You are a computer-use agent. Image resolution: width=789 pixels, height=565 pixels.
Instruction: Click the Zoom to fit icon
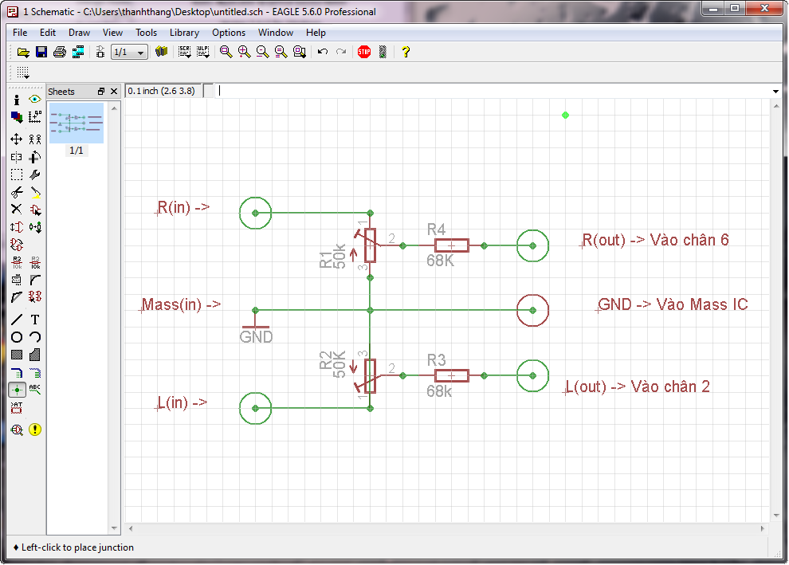226,52
